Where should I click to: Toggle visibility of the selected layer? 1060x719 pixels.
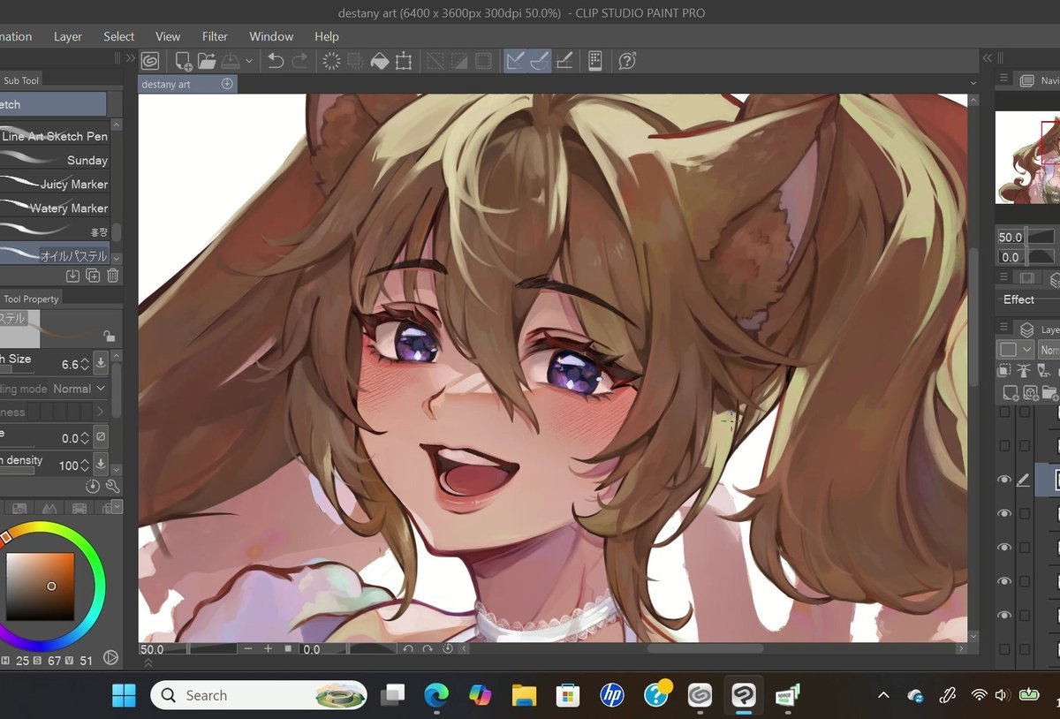click(1003, 480)
